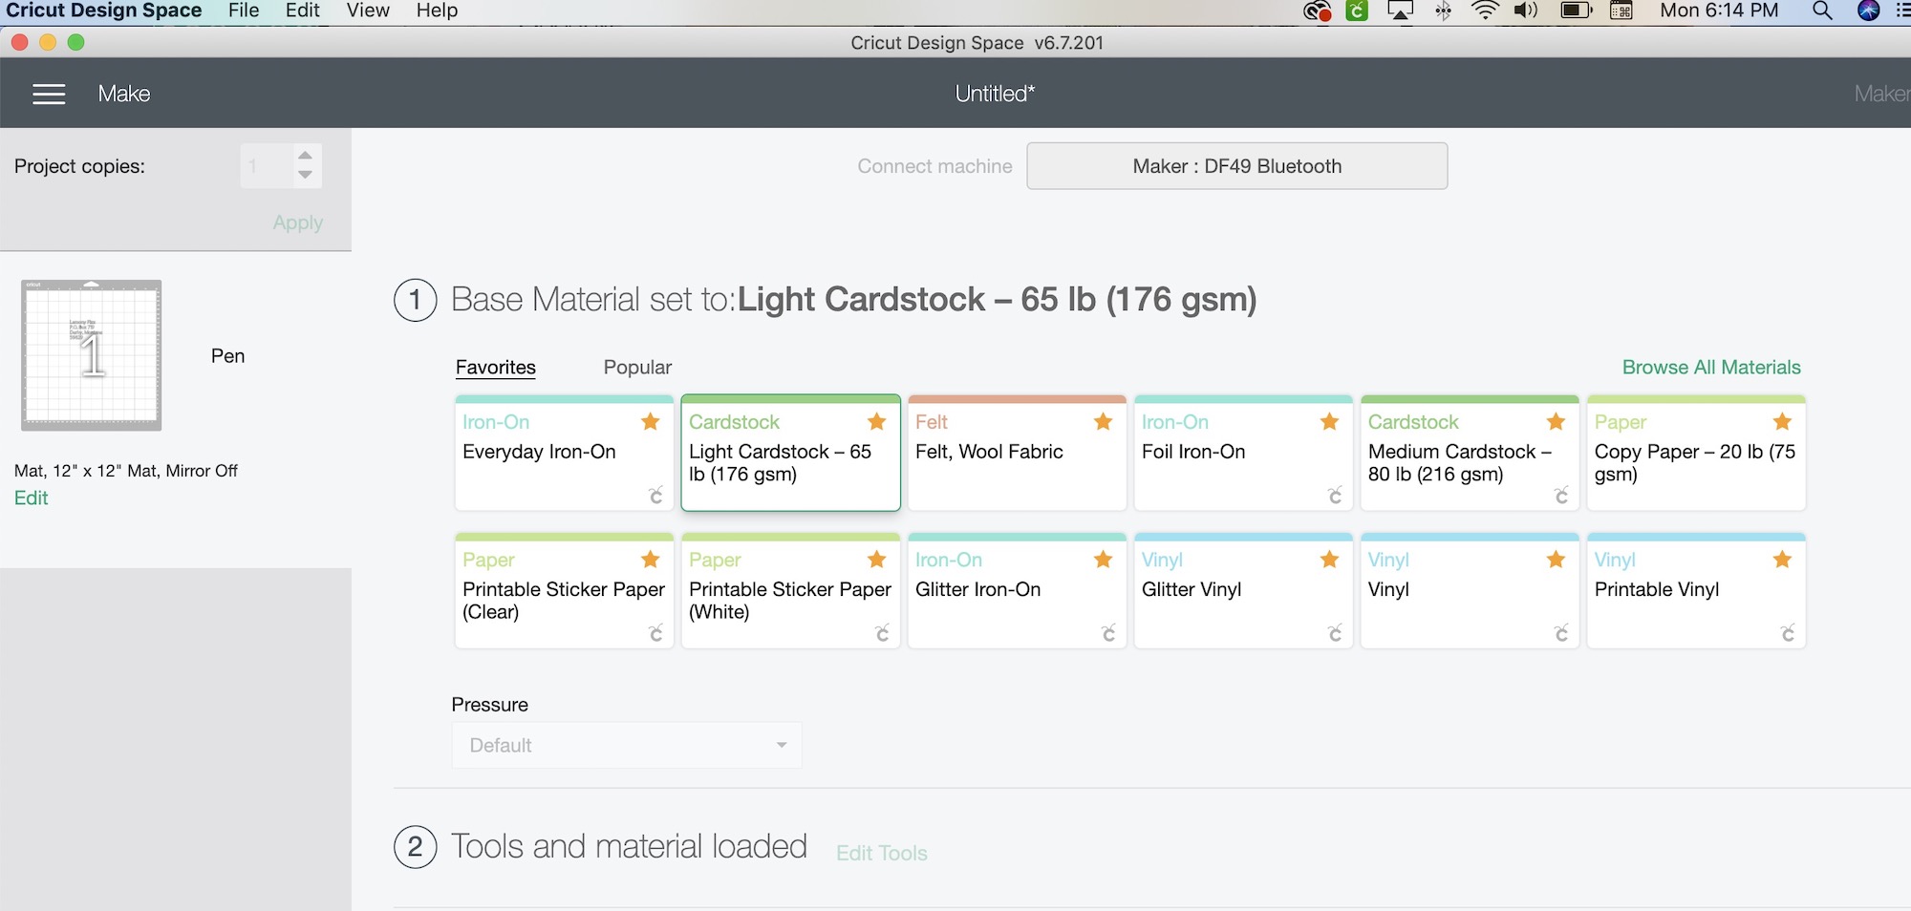Toggle favorite star on Light Cardstock card
The height and width of the screenshot is (911, 1911).
pyautogui.click(x=876, y=422)
